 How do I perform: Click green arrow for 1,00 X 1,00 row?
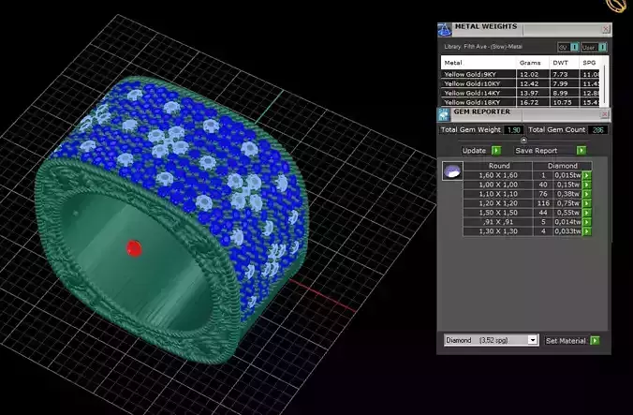click(587, 185)
